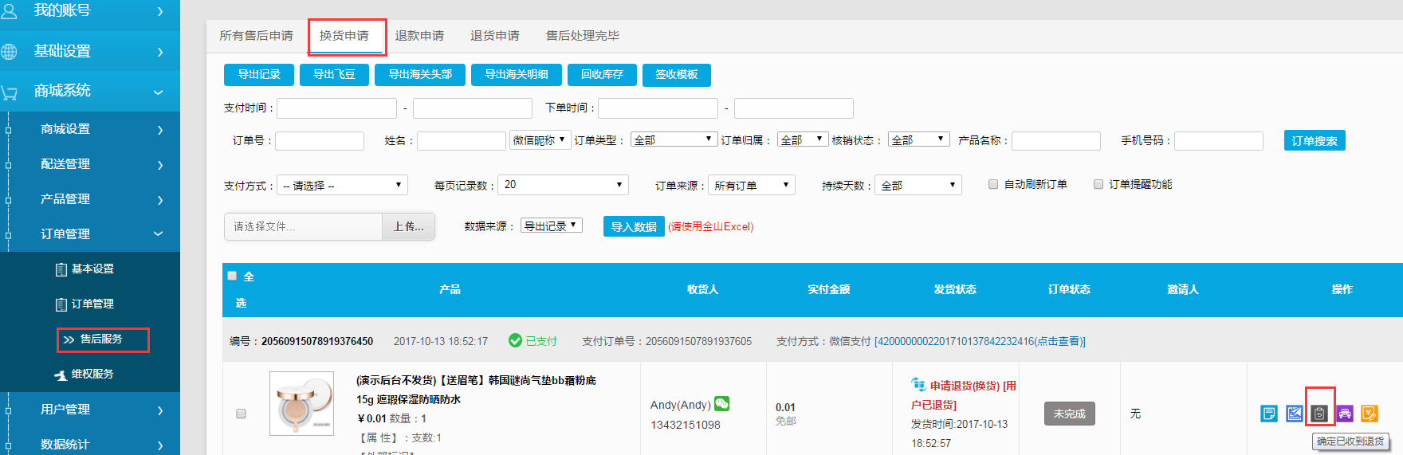Switch to the 售后处理完毕 tab

[x=583, y=36]
